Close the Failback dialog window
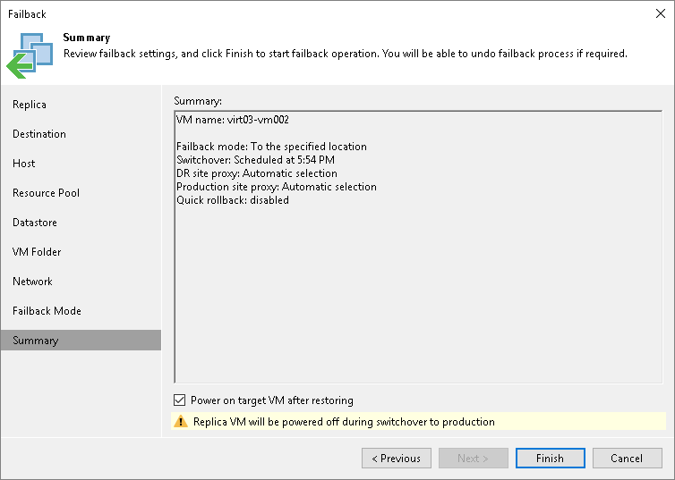The height and width of the screenshot is (480, 675). click(657, 14)
